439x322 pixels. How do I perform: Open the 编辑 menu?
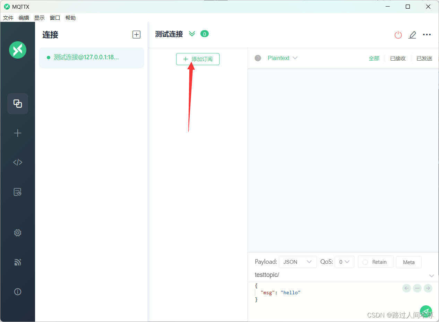click(24, 18)
